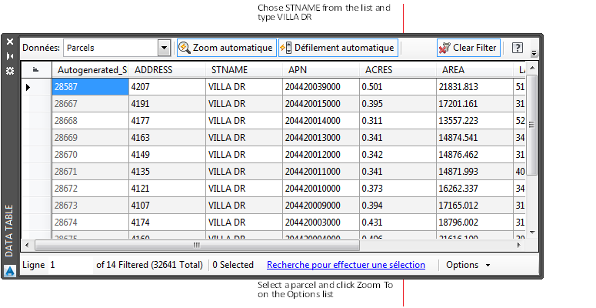596x308 pixels.
Task: Select address cell 4191
Action: [x=167, y=104]
